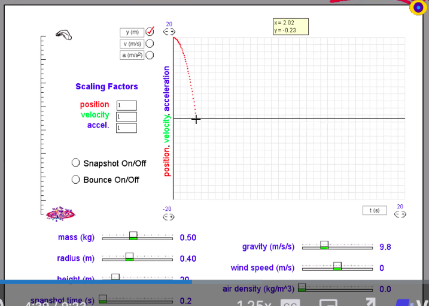Click the round yellow-purple logo in the top corner
The width and height of the screenshot is (429, 306).
click(x=418, y=7)
